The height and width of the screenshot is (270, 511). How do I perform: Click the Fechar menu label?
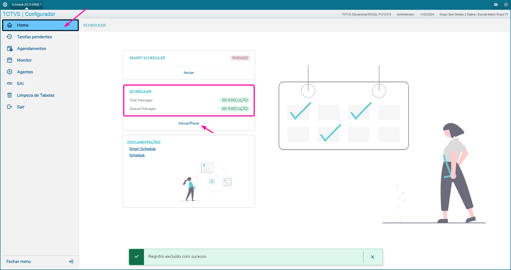tap(19, 262)
